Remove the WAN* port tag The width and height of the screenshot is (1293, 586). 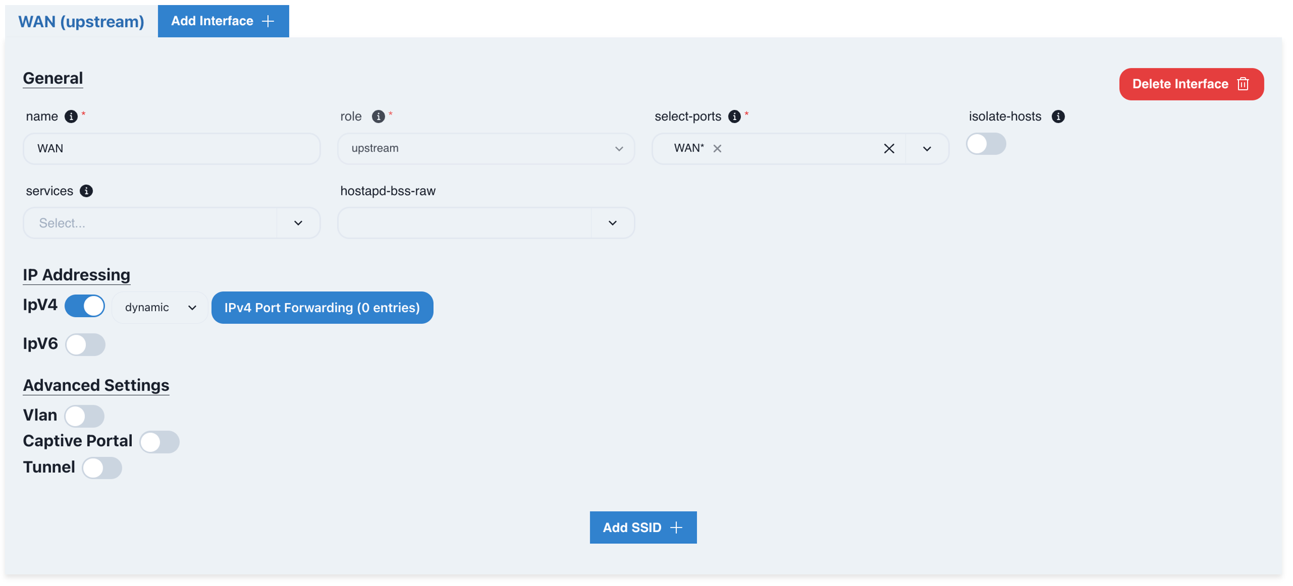coord(717,149)
